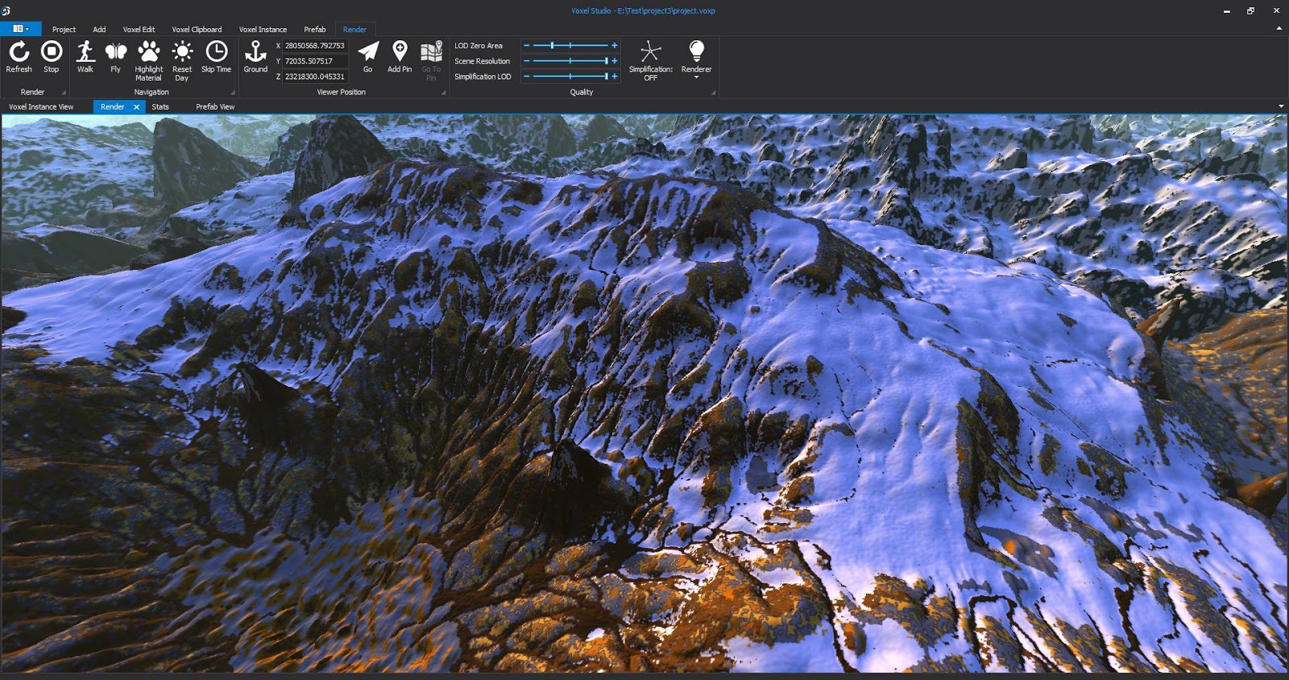Adjust the LOD Zero Area slider

point(570,46)
